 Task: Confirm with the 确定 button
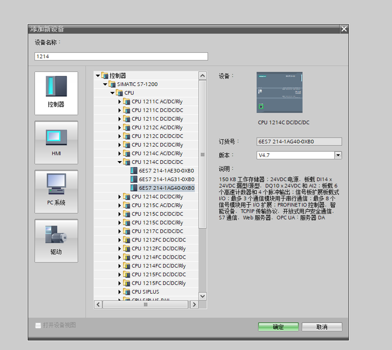(278, 327)
